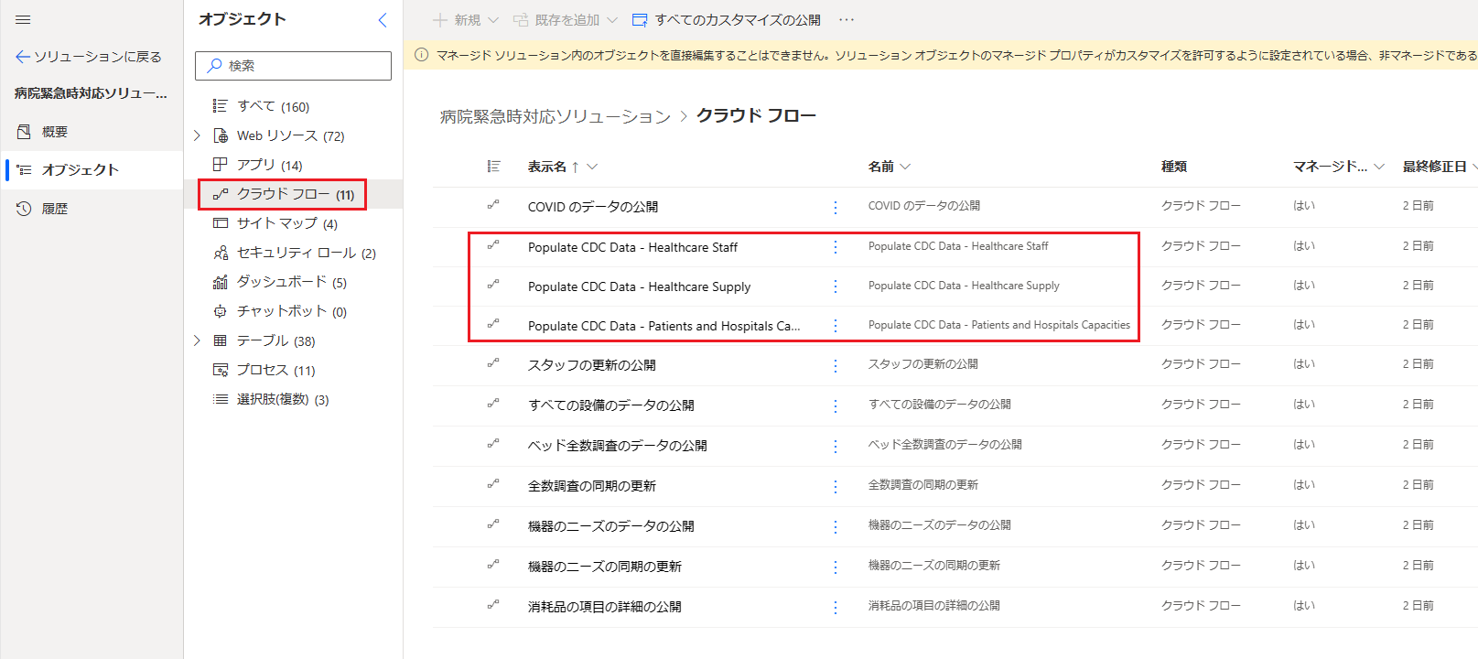
Task: Open more options for 機器のニーズのデータの公開
Action: point(836,526)
